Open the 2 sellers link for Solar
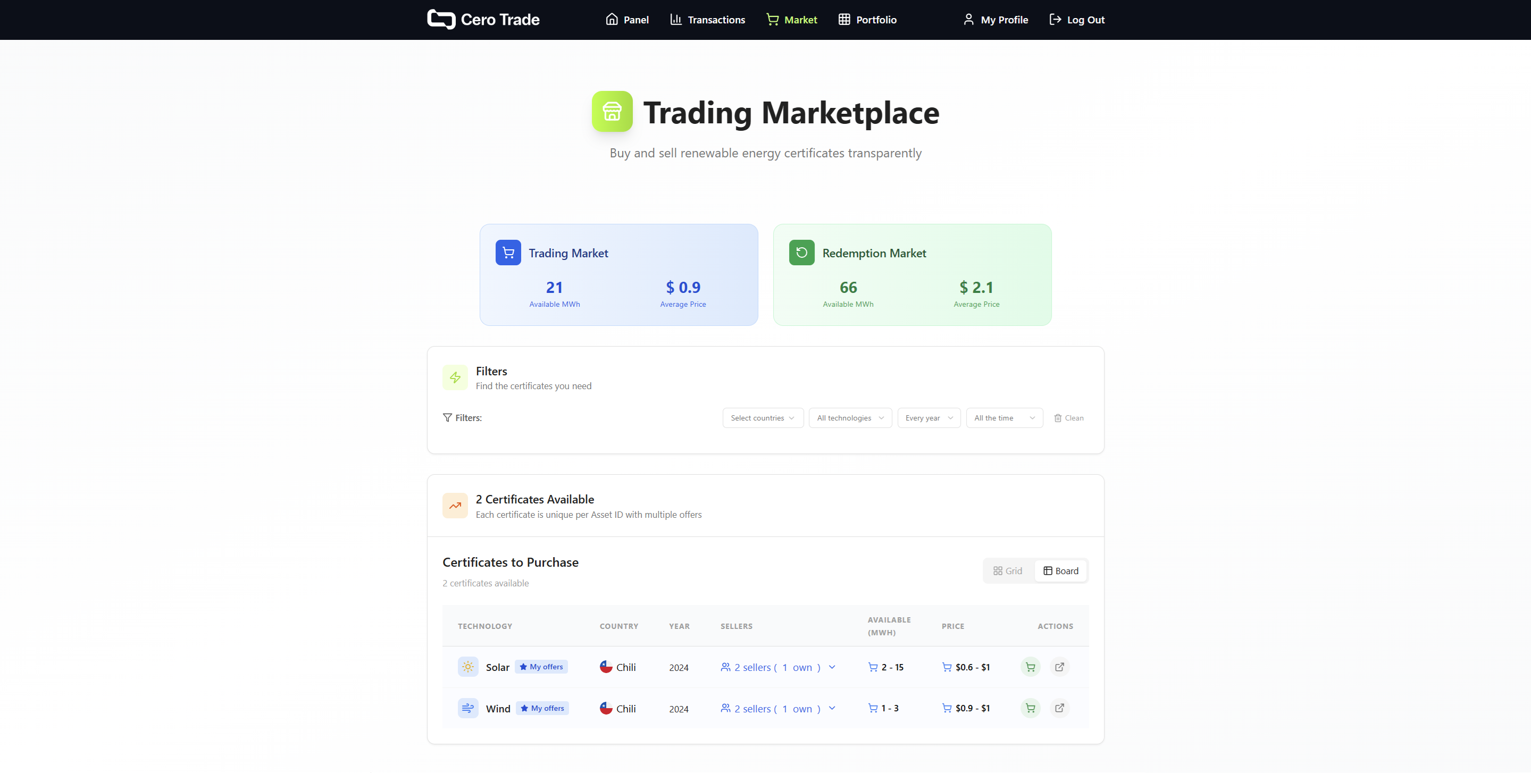 click(x=751, y=667)
